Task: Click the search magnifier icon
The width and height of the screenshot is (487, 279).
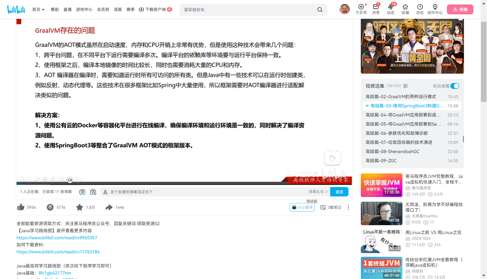Action: click(x=320, y=10)
